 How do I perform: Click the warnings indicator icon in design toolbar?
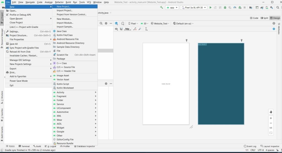click(274, 24)
